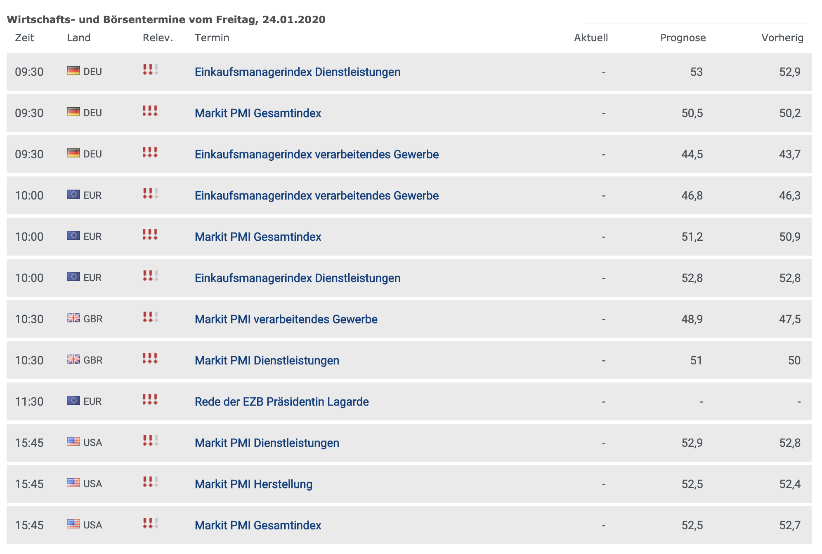
Task: Open the Markit PMI Herstellung link
Action: point(253,484)
